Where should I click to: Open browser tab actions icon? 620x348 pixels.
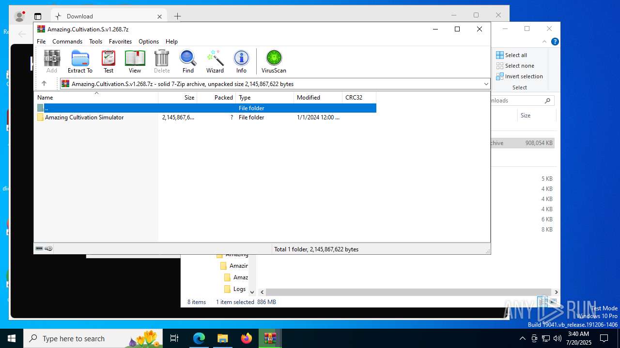click(x=38, y=16)
